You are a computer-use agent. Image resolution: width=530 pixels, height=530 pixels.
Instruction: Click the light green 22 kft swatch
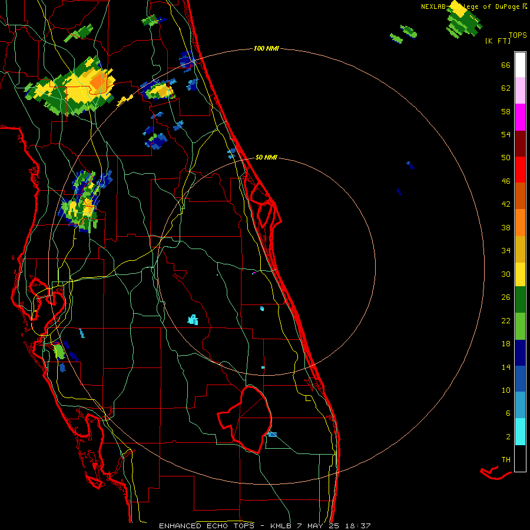tap(520, 326)
